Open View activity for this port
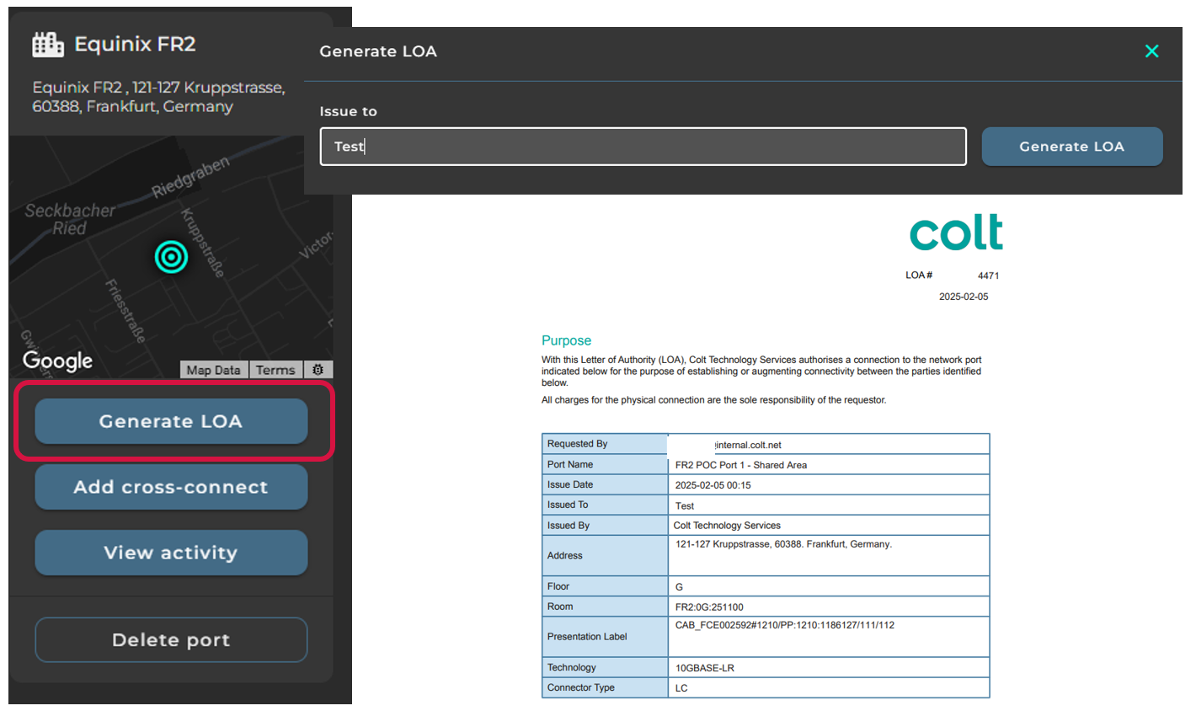 tap(171, 553)
